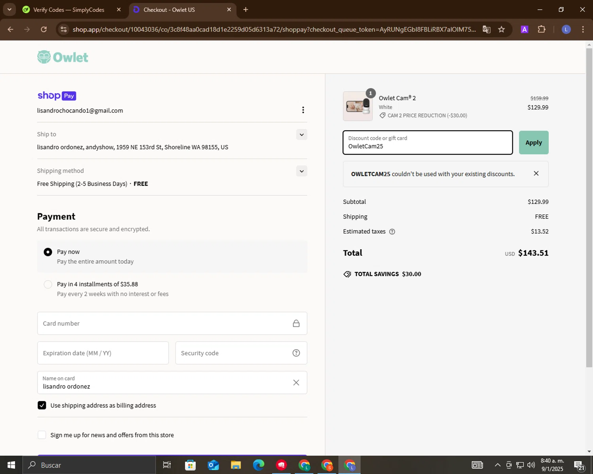Uncheck Use shipping address as billing address
The width and height of the screenshot is (593, 474).
(42, 405)
